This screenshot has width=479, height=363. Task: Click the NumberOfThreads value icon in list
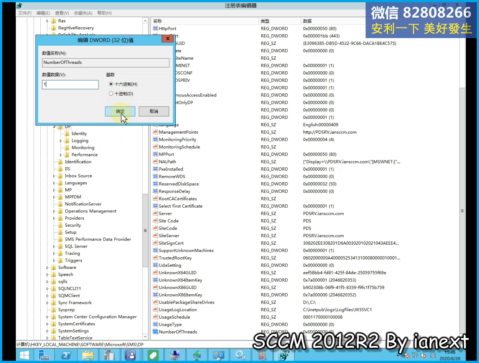[156, 332]
